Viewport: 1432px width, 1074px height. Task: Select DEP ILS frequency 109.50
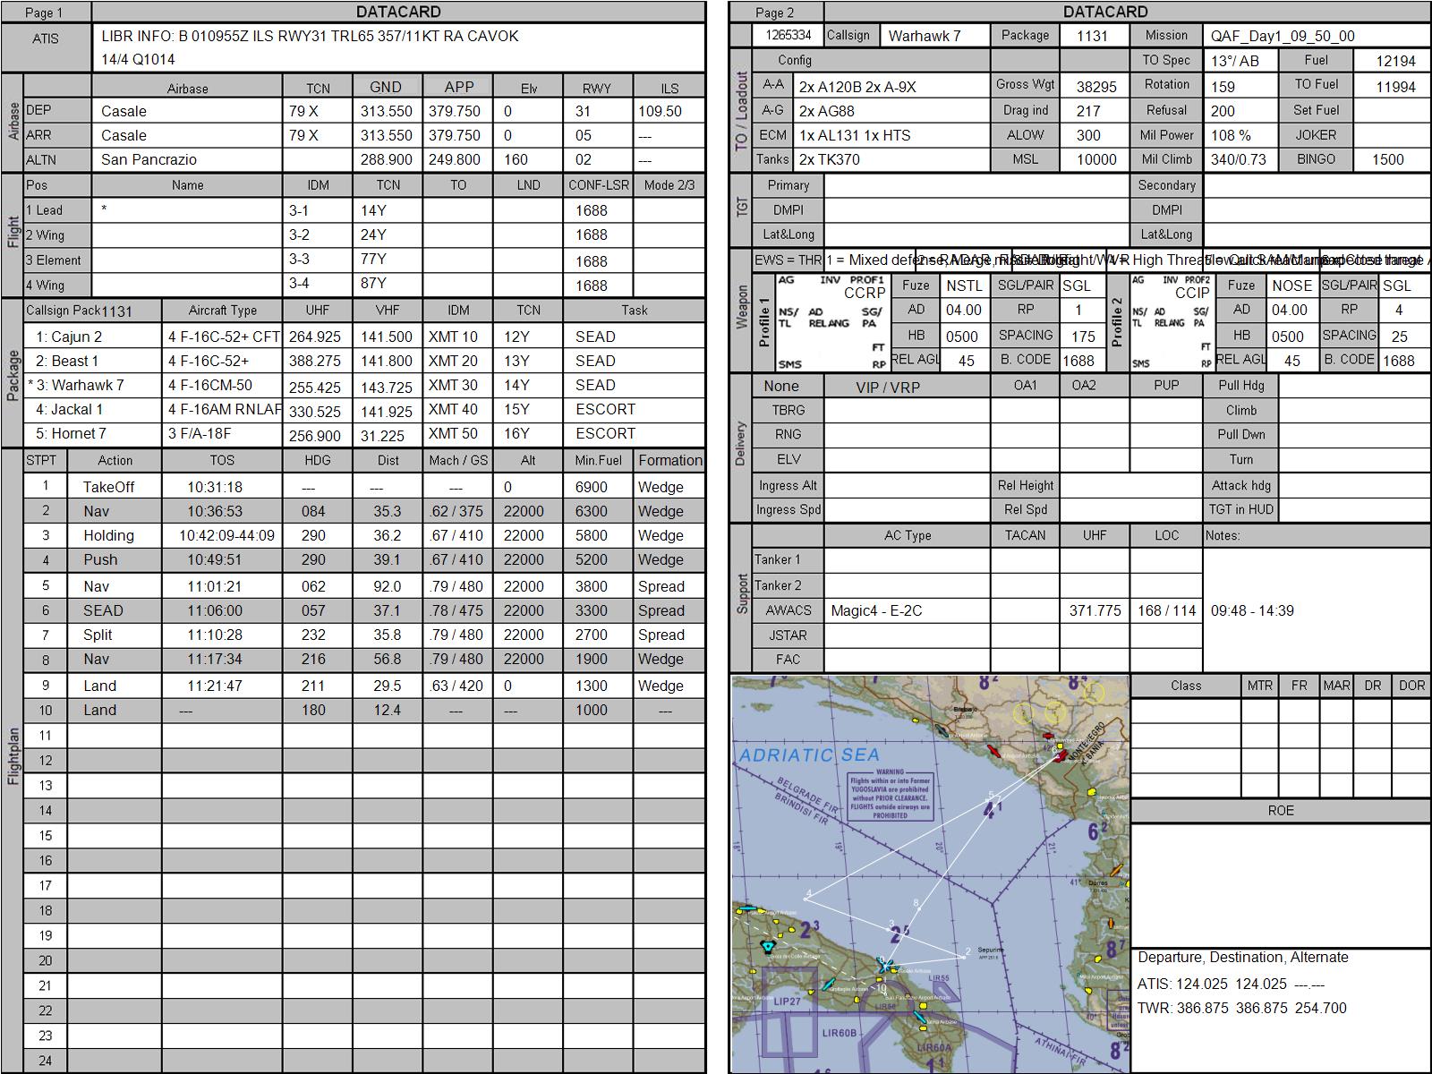point(660,111)
